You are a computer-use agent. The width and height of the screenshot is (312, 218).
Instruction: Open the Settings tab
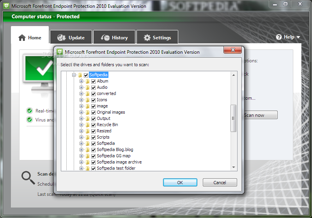point(158,37)
